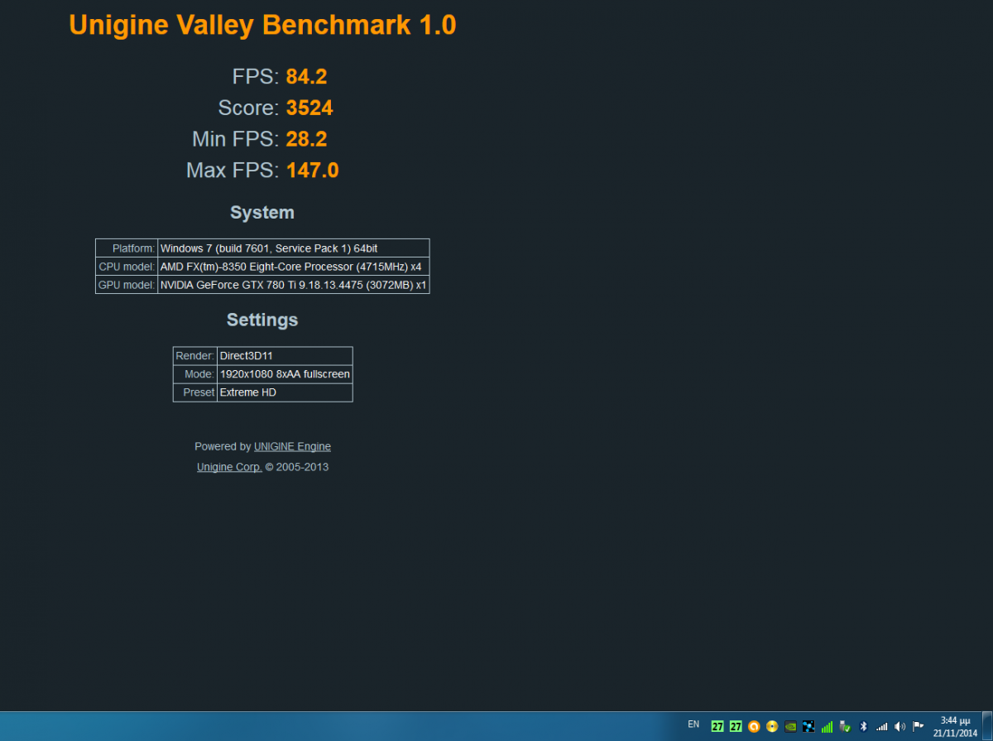Click the green signal bars tray icon
Viewport: 993px width, 741px height.
coord(827,726)
